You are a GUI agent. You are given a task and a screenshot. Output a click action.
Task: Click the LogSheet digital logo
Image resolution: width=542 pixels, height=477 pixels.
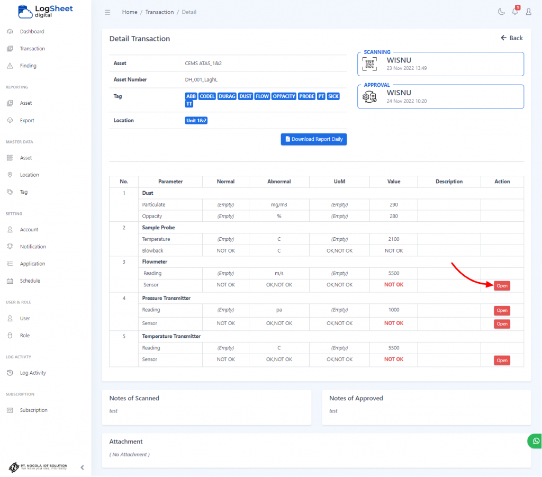pyautogui.click(x=46, y=12)
